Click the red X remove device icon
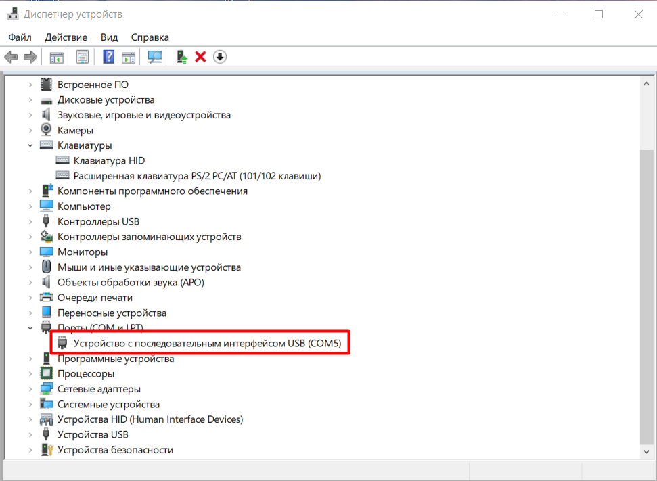 point(200,57)
